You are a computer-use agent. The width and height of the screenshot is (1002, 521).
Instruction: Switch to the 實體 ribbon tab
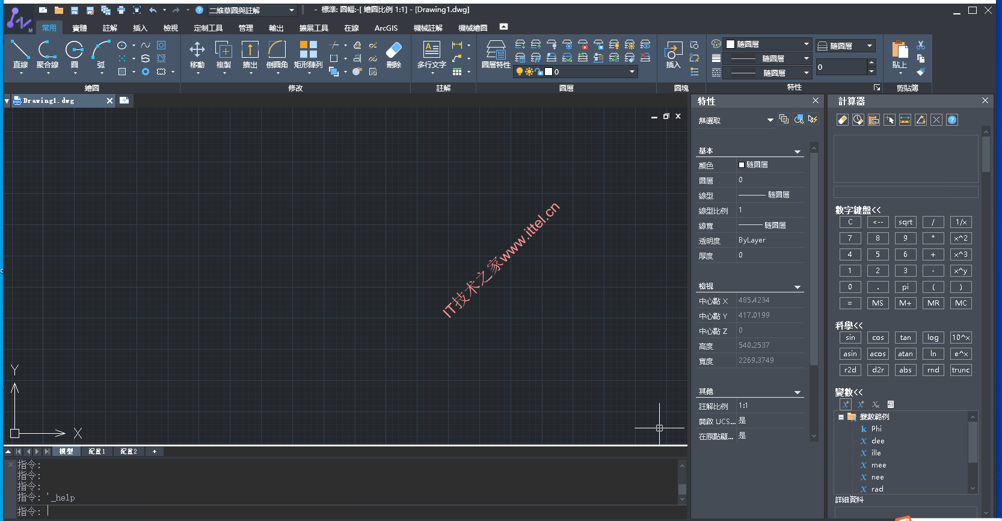point(79,28)
